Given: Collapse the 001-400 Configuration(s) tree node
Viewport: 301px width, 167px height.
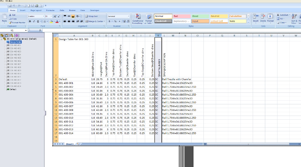Looking at the screenshot, I should click(x=1, y=39).
